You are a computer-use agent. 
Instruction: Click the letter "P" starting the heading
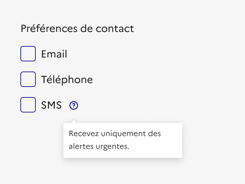[23, 28]
